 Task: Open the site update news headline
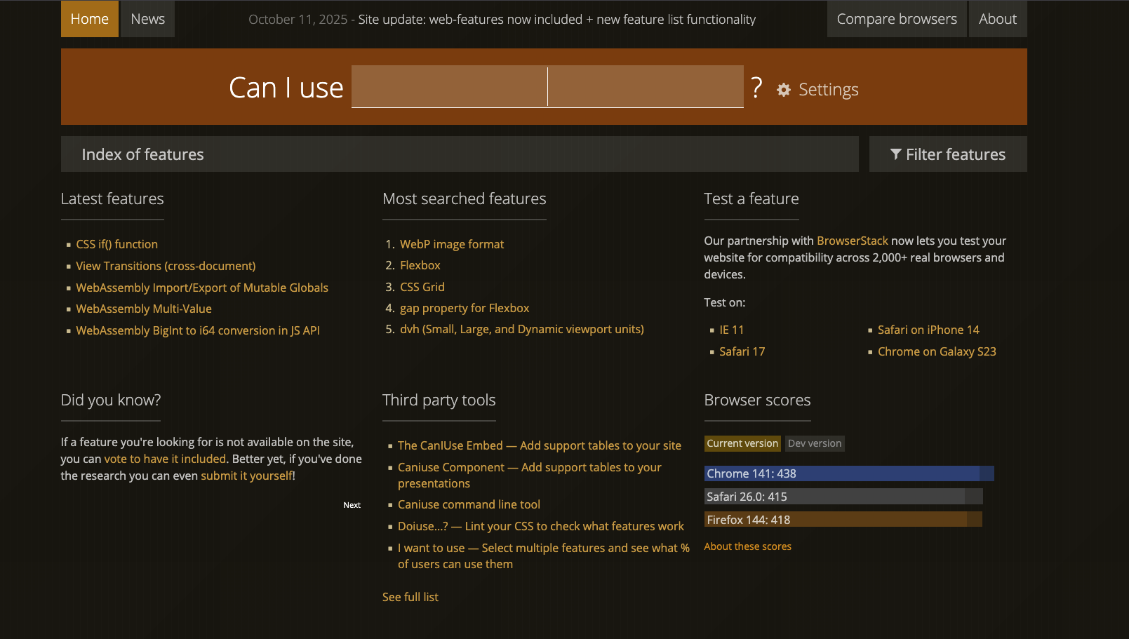tap(556, 20)
